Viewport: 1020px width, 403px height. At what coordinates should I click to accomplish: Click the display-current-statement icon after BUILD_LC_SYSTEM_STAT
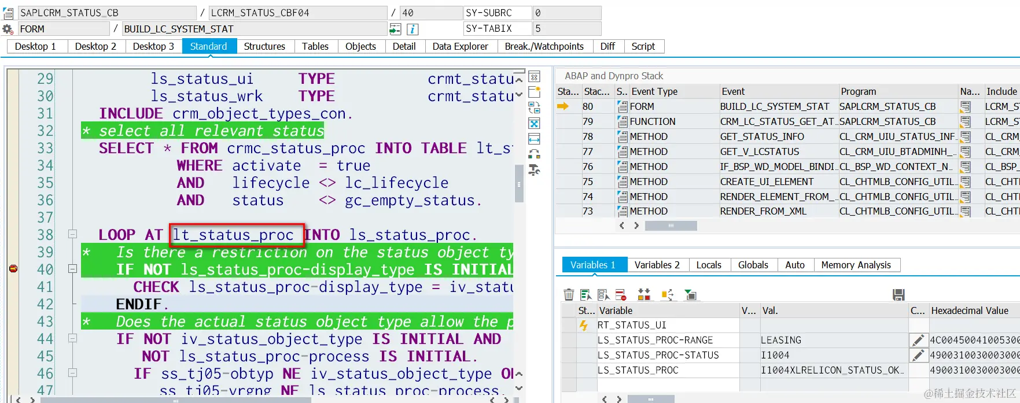[395, 29]
